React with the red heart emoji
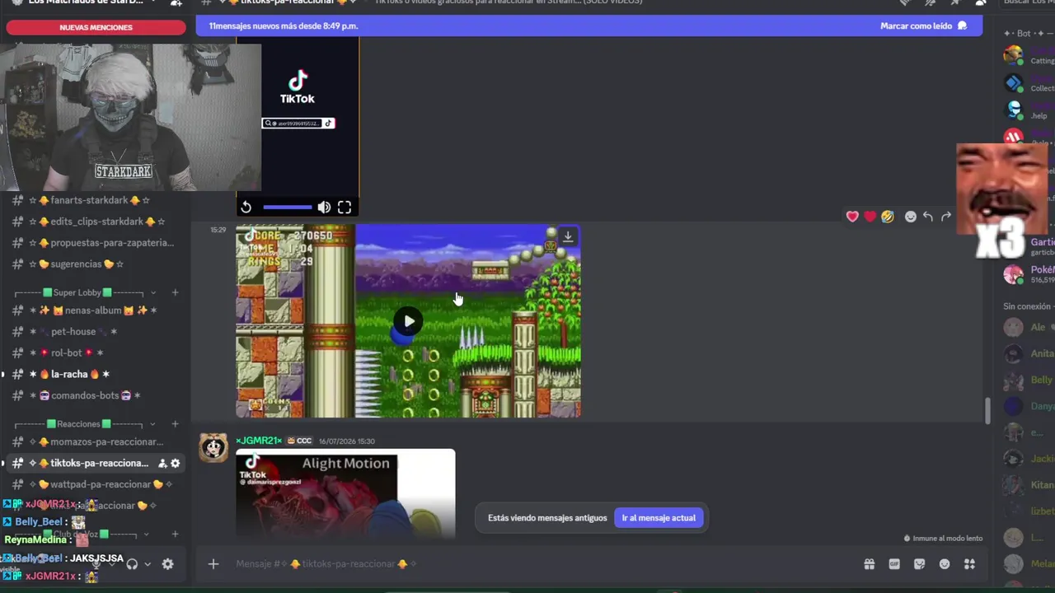 pos(870,217)
